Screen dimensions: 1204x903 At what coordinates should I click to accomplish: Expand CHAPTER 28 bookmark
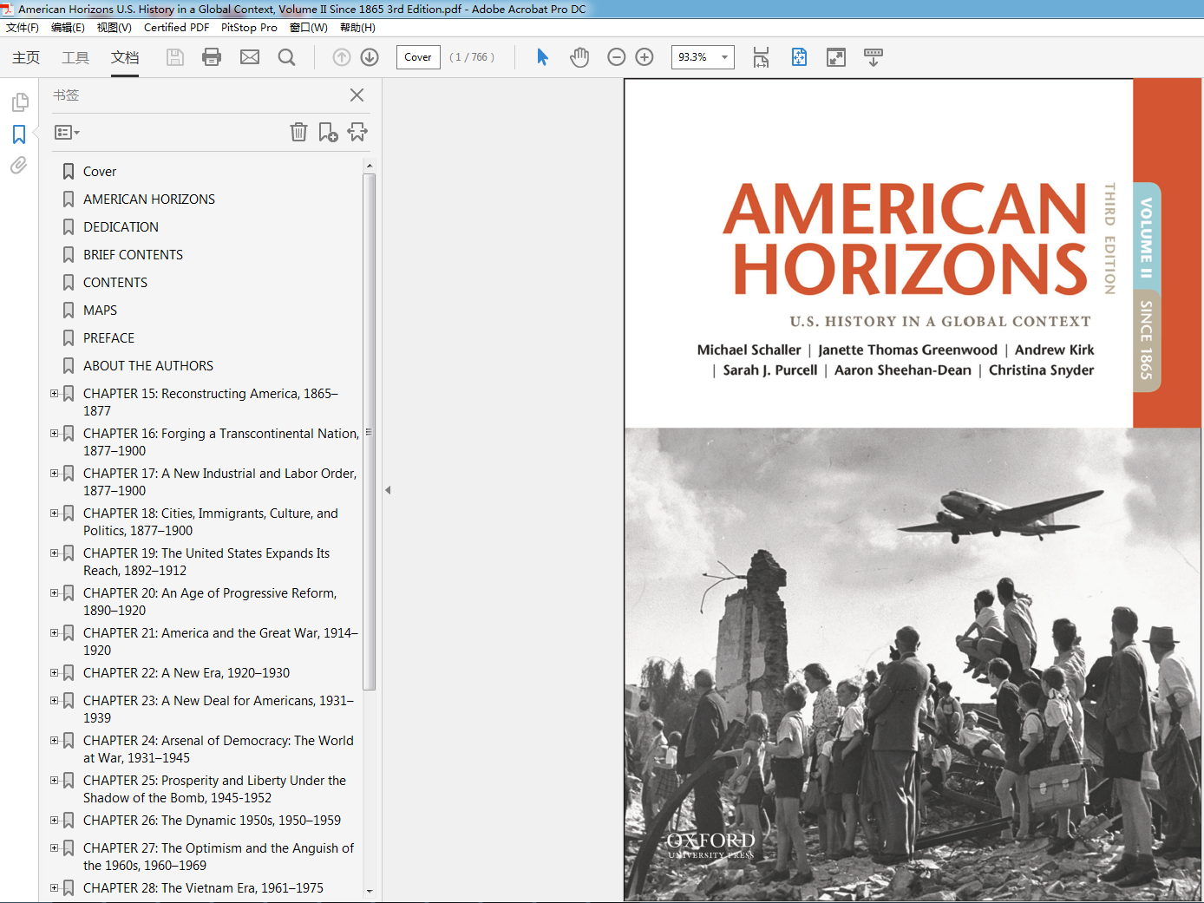pos(54,888)
